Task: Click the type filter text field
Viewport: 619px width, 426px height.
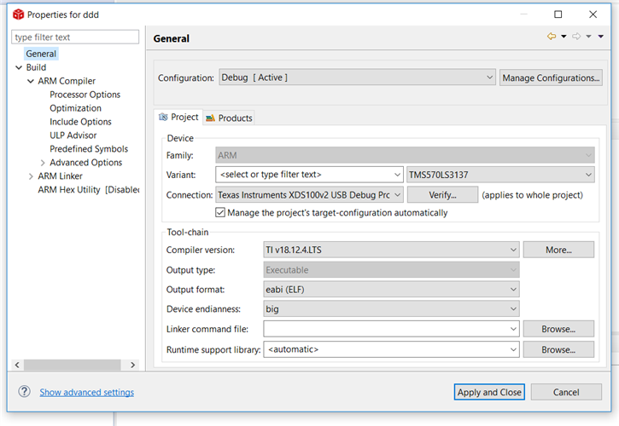Action: 75,37
